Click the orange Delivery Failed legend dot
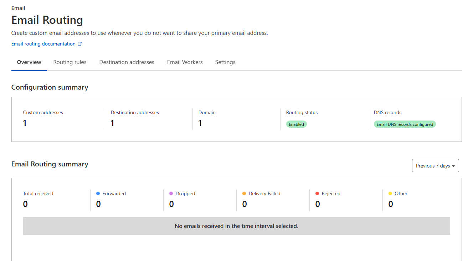 click(x=244, y=193)
